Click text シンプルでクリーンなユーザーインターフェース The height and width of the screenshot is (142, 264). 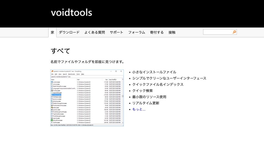click(169, 78)
